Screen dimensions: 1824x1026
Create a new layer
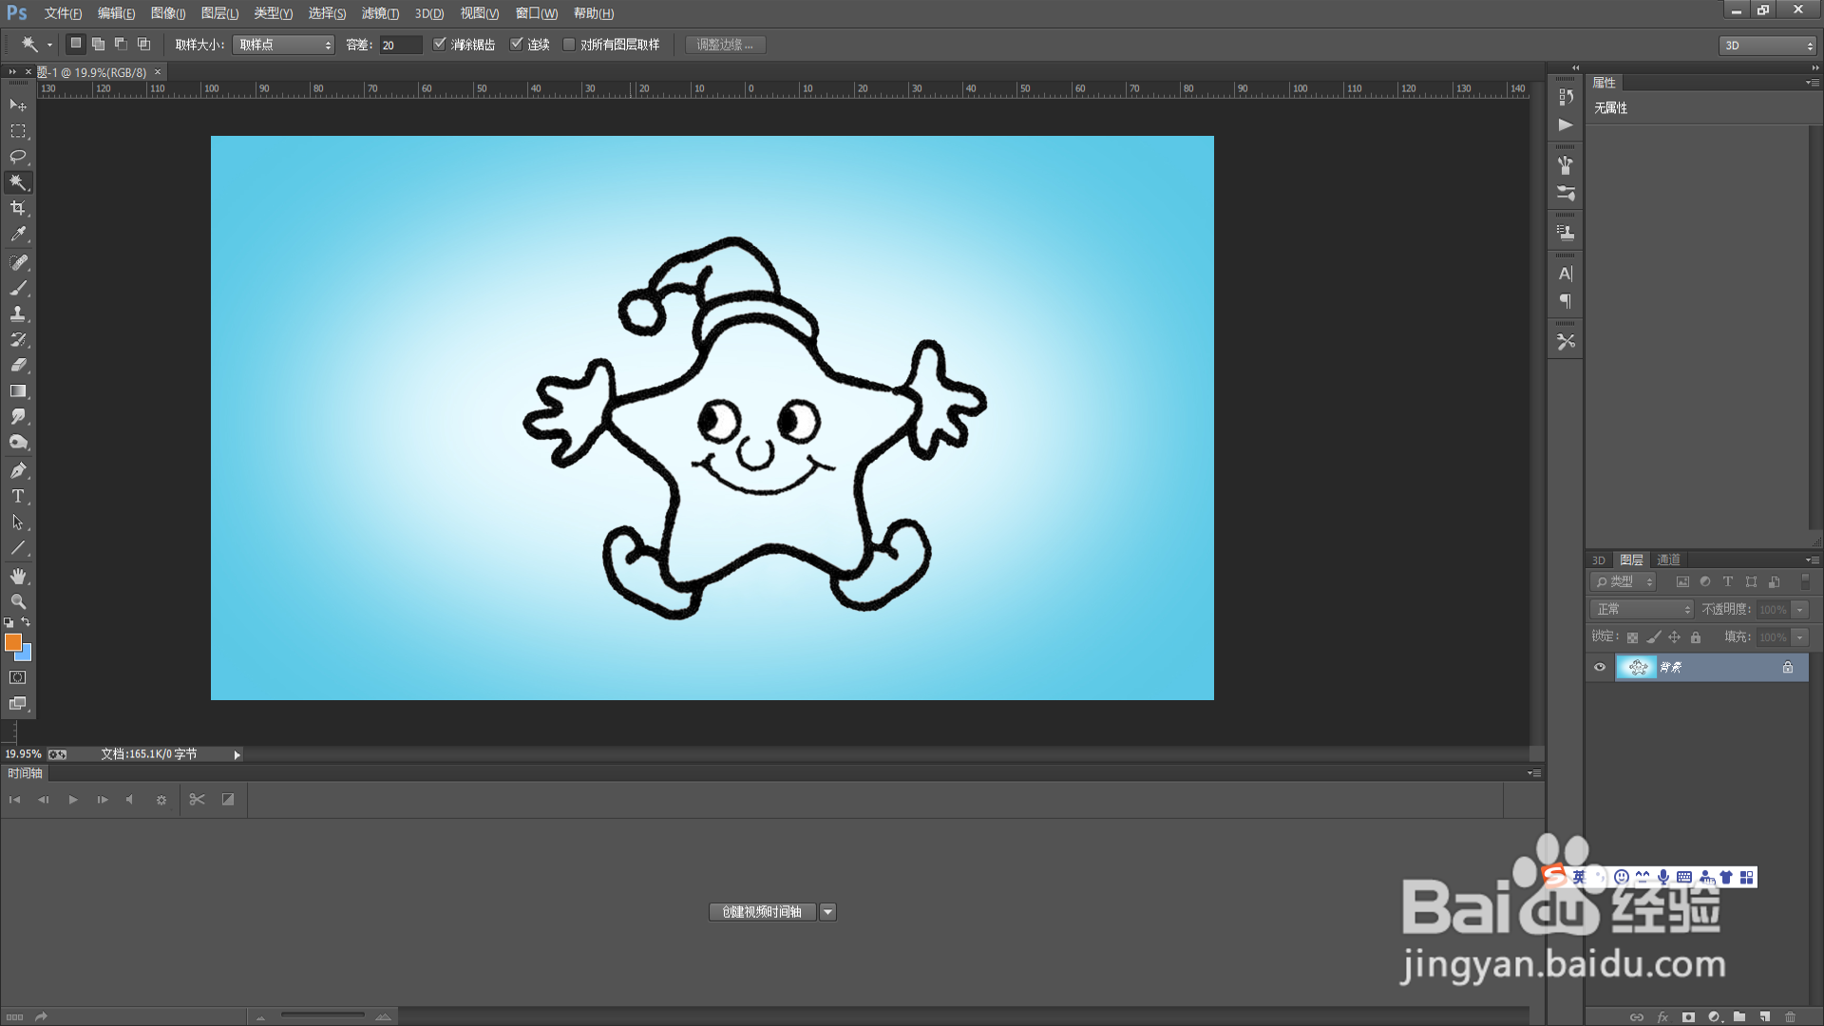coord(1764,1016)
